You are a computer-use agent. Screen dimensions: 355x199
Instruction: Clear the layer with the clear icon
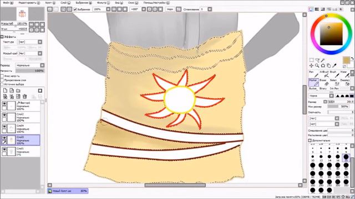point(18,97)
